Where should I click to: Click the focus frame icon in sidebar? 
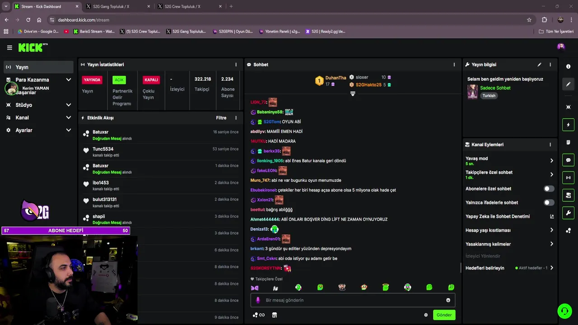[x=568, y=107]
